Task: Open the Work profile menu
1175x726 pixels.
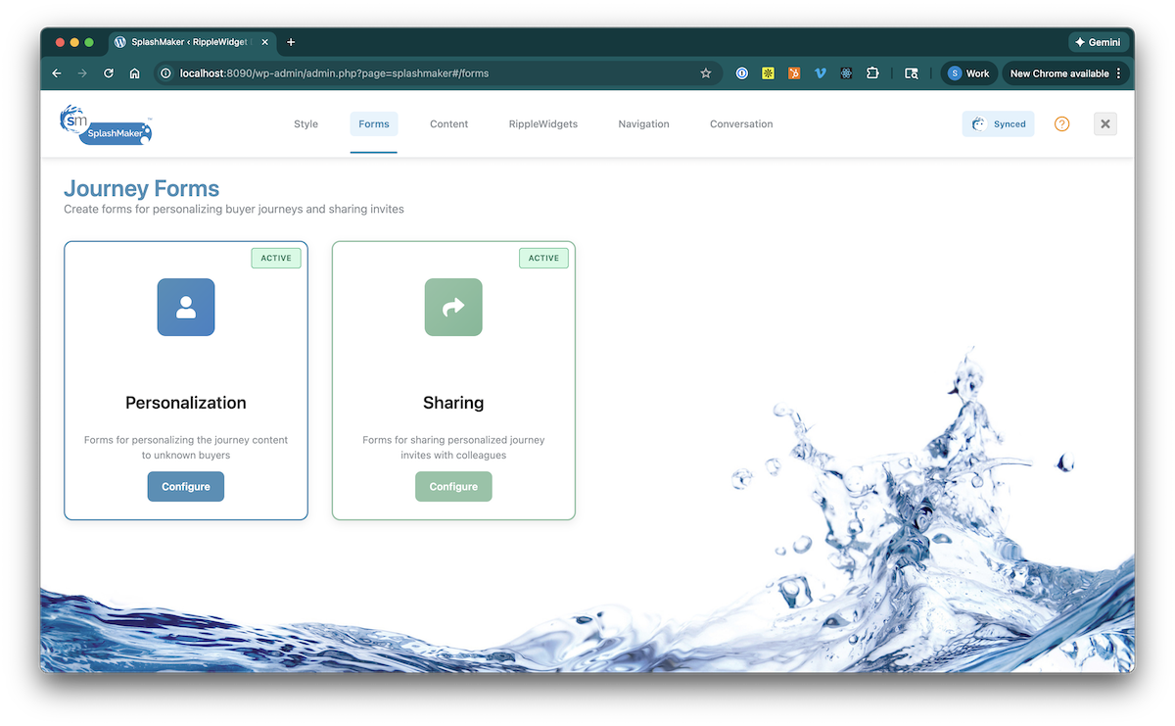Action: click(968, 73)
